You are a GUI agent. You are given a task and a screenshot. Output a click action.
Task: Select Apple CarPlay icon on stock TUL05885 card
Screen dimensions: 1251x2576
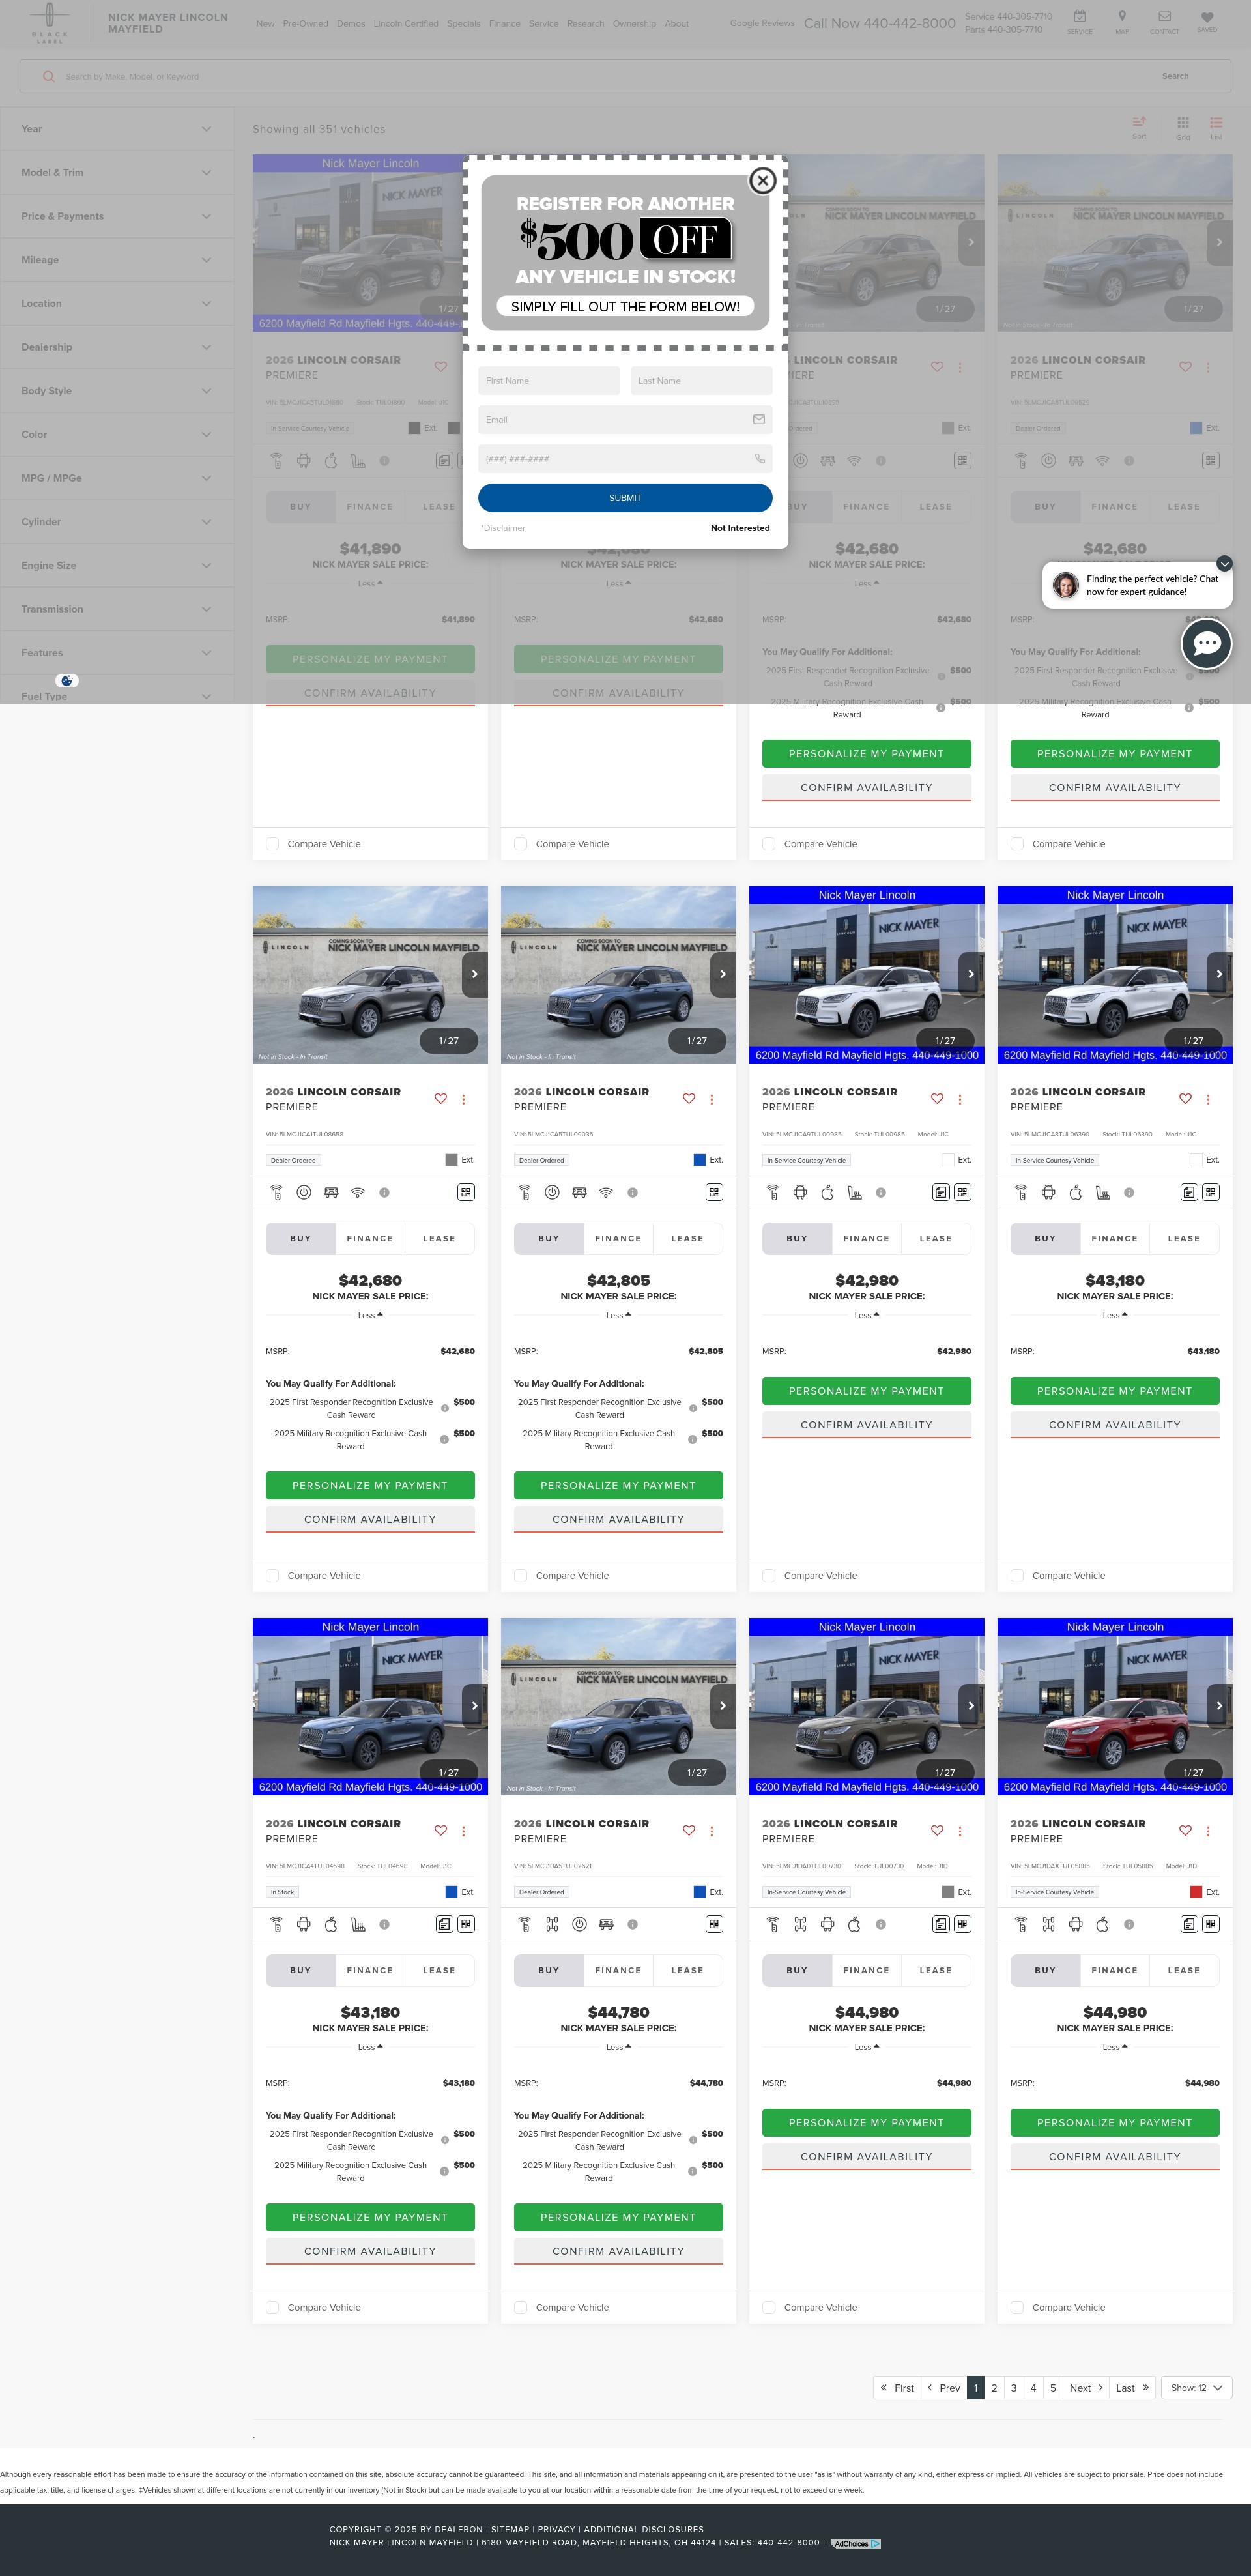(x=1102, y=1924)
